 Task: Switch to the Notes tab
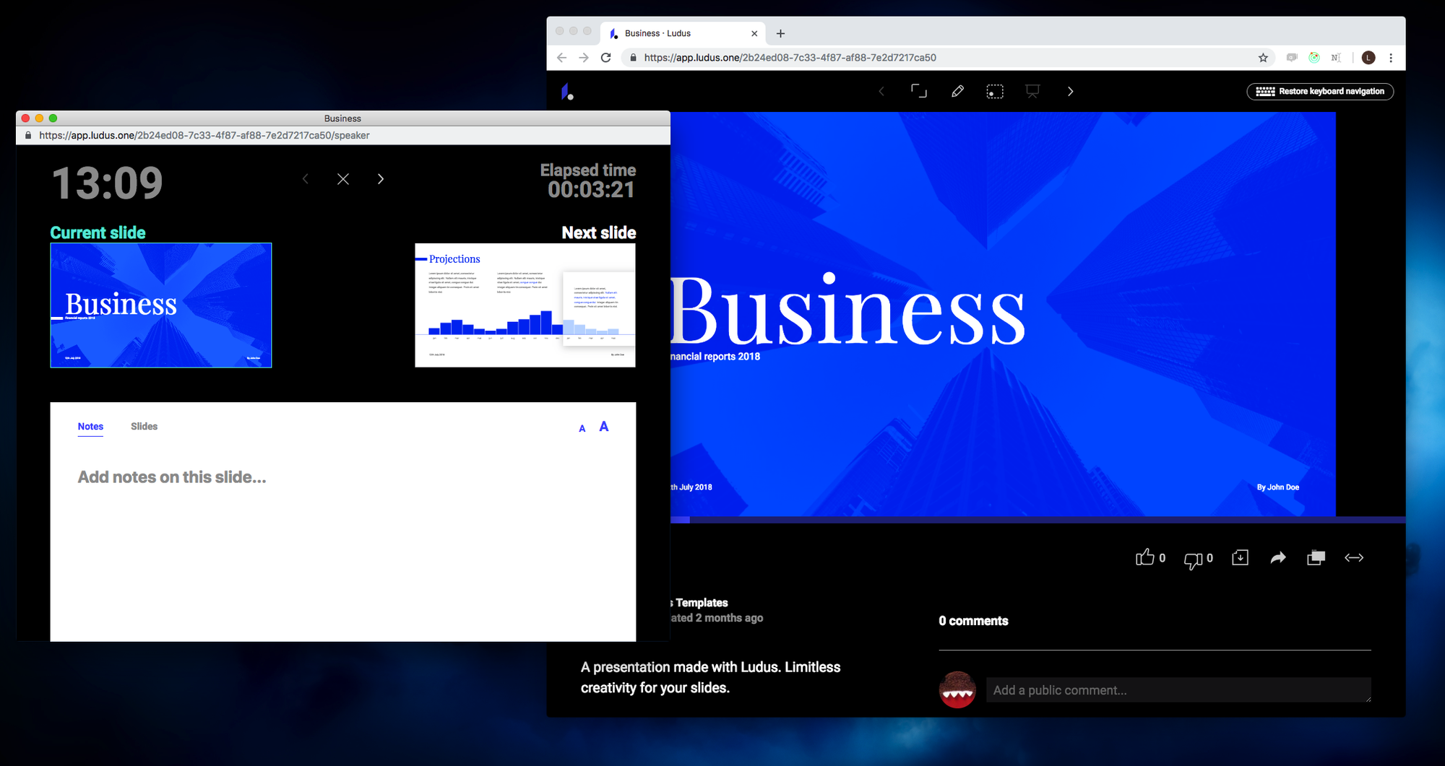click(90, 427)
